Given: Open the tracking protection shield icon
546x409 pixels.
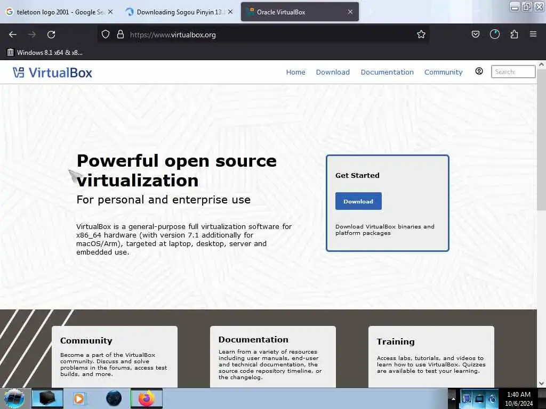Looking at the screenshot, I should [x=106, y=35].
